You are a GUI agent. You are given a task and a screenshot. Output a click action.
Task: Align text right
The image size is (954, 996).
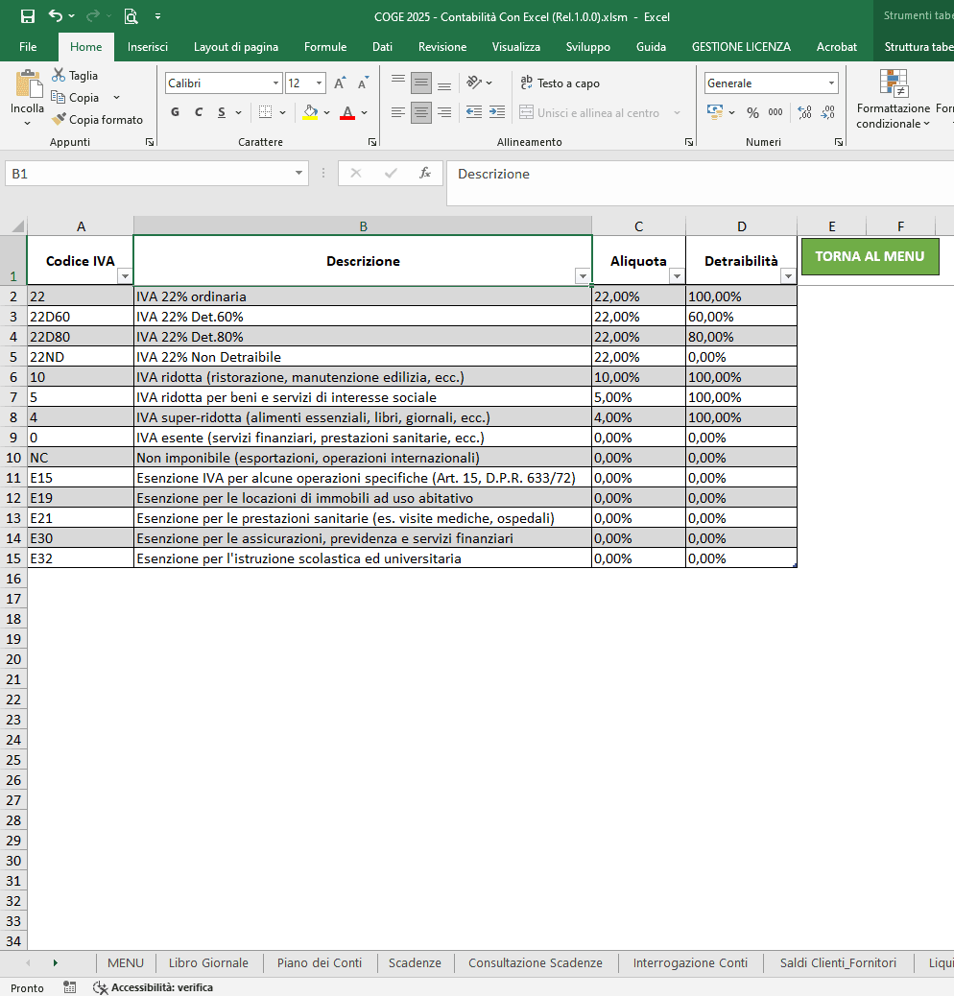tap(444, 112)
